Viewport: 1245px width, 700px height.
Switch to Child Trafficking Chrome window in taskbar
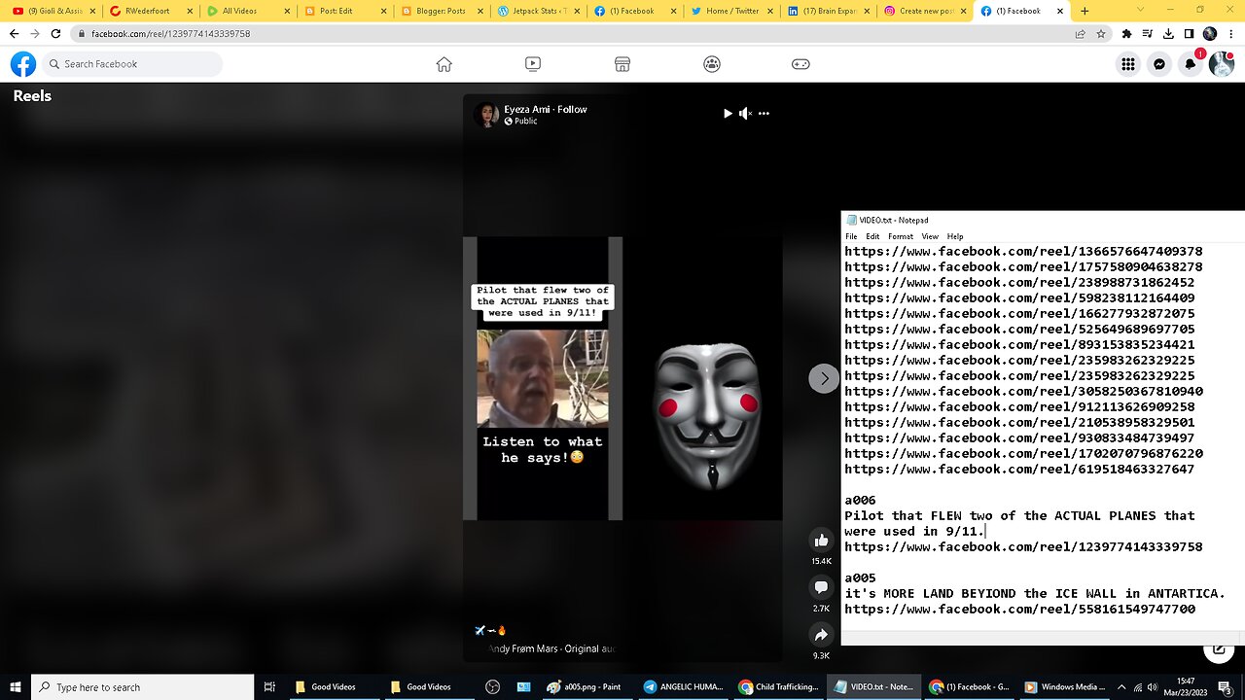point(778,687)
